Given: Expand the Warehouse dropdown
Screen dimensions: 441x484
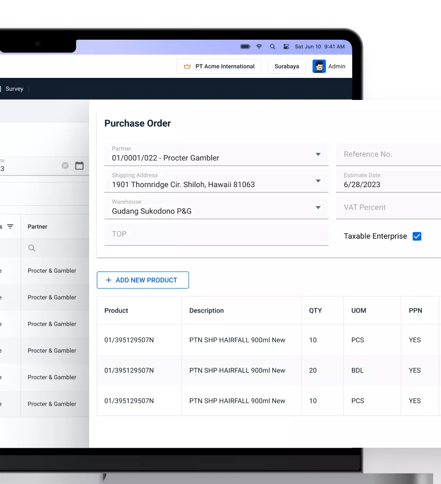Looking at the screenshot, I should (318, 208).
